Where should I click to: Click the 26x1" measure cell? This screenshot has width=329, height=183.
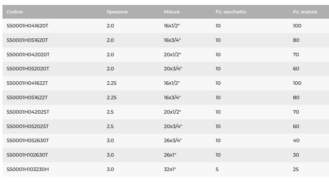coord(170,155)
